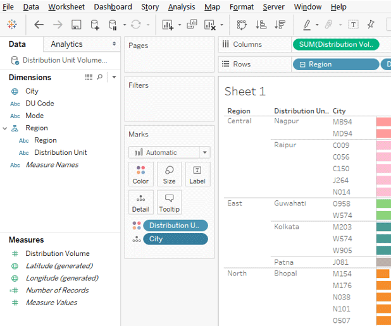Image resolution: width=391 pixels, height=326 pixels.
Task: Click the SUM(Distribution Vol.. pill on Columns
Action: [x=336, y=44]
